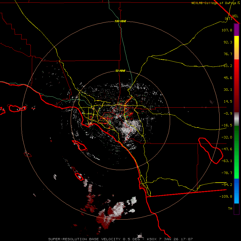Viewport: 241px width, 241px height.
Task: Click the Super-Resolution Base Velocity caption at bottom
Action: pyautogui.click(x=120, y=239)
